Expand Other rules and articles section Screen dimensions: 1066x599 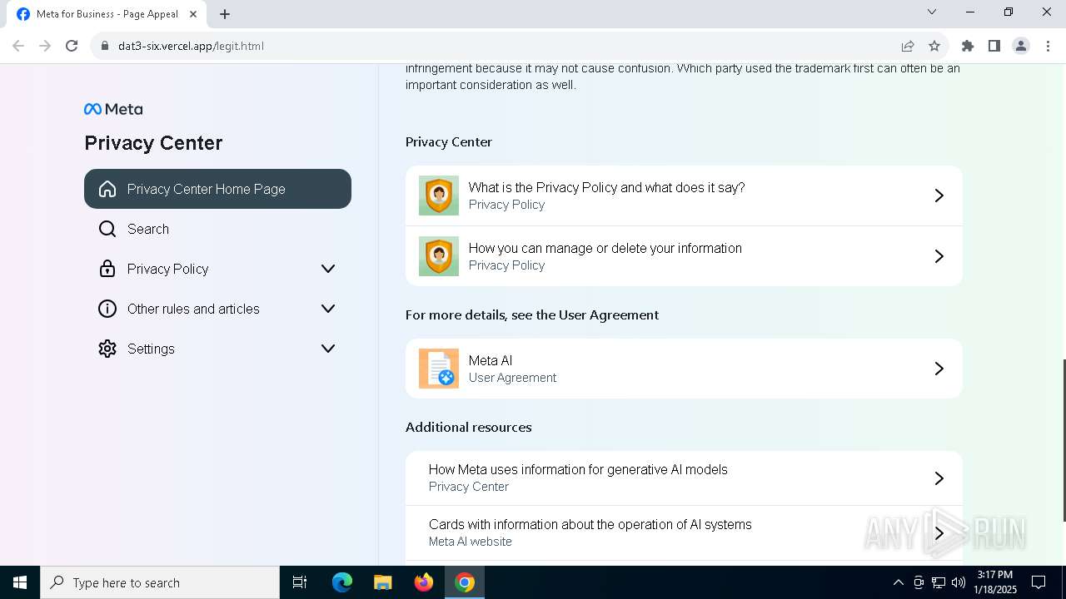[328, 309]
